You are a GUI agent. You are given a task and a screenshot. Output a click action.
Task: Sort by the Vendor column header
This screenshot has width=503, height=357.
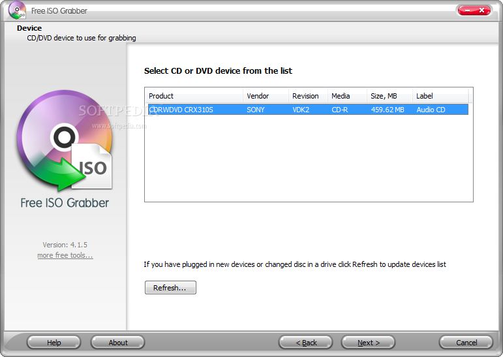click(266, 96)
